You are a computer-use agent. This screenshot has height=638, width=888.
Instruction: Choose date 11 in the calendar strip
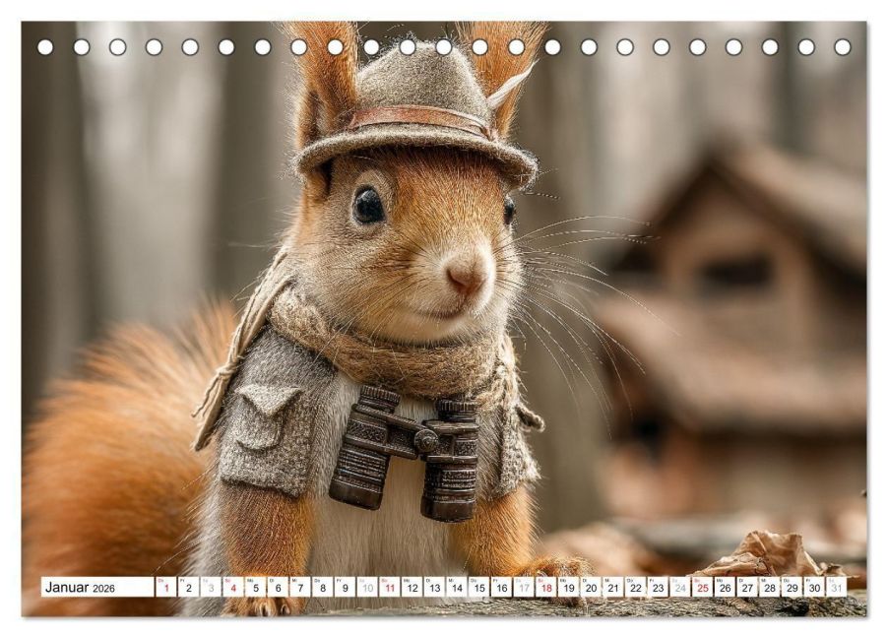pyautogui.click(x=390, y=587)
